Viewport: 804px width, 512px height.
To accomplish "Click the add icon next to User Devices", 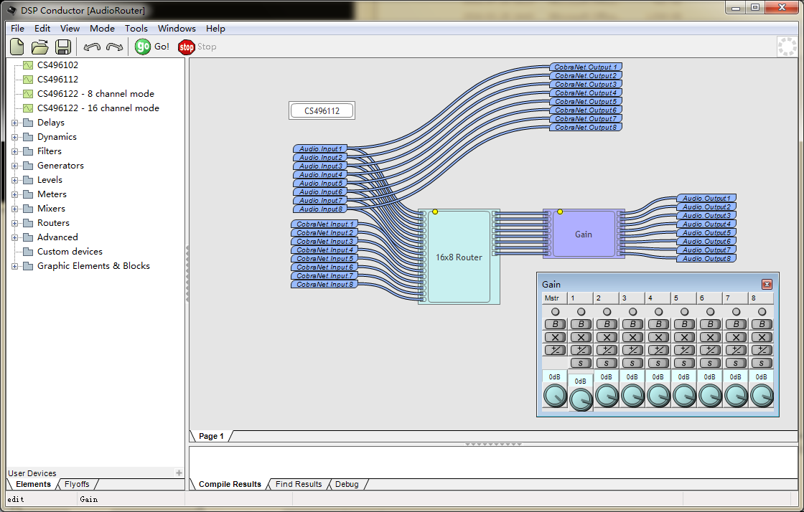I will pyautogui.click(x=179, y=473).
